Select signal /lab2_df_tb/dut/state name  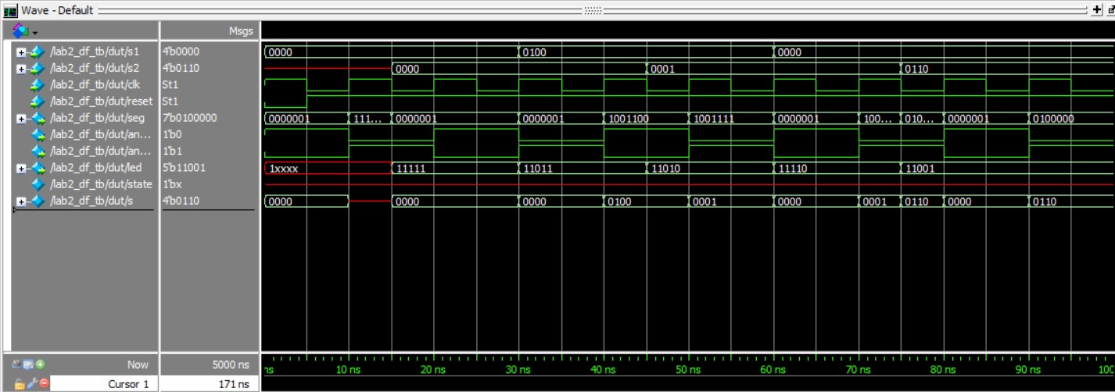pos(100,184)
